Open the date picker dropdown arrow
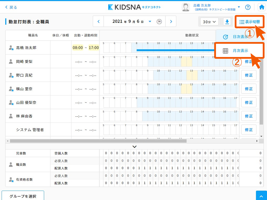The height and width of the screenshot is (200, 267). (x=150, y=21)
